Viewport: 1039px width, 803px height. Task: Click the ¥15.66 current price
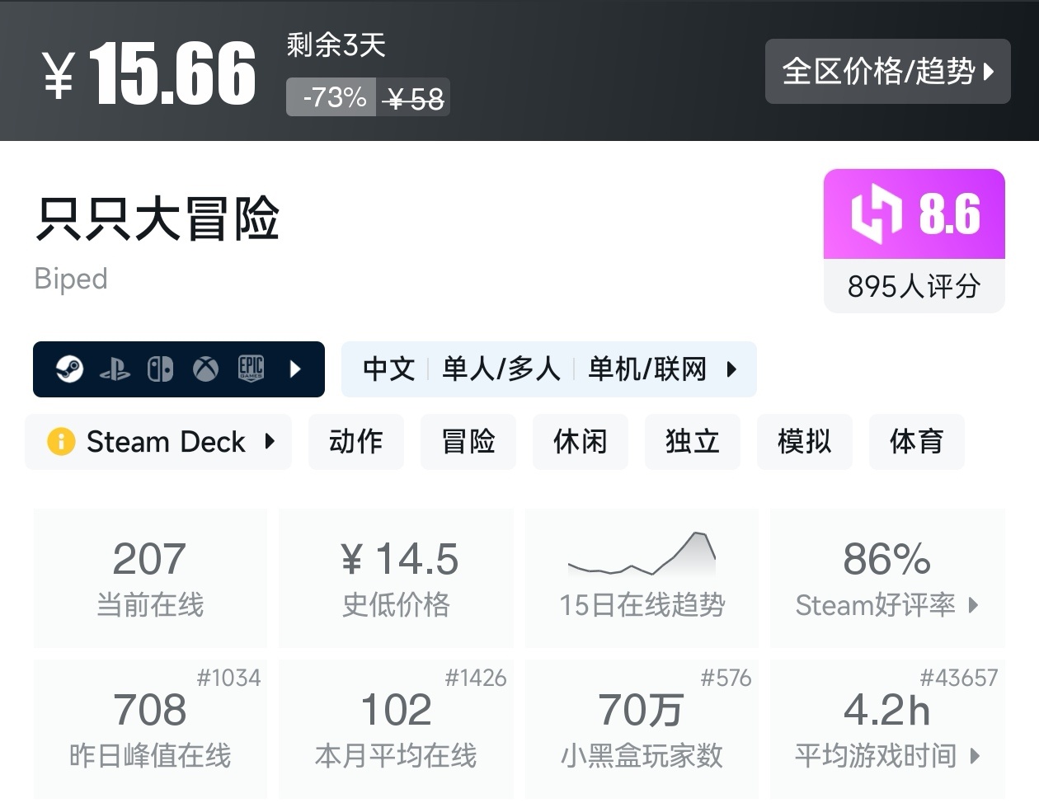149,73
